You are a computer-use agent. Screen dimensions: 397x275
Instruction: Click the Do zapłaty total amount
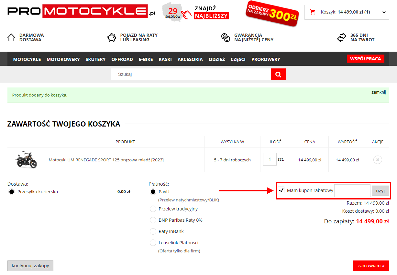click(x=372, y=221)
